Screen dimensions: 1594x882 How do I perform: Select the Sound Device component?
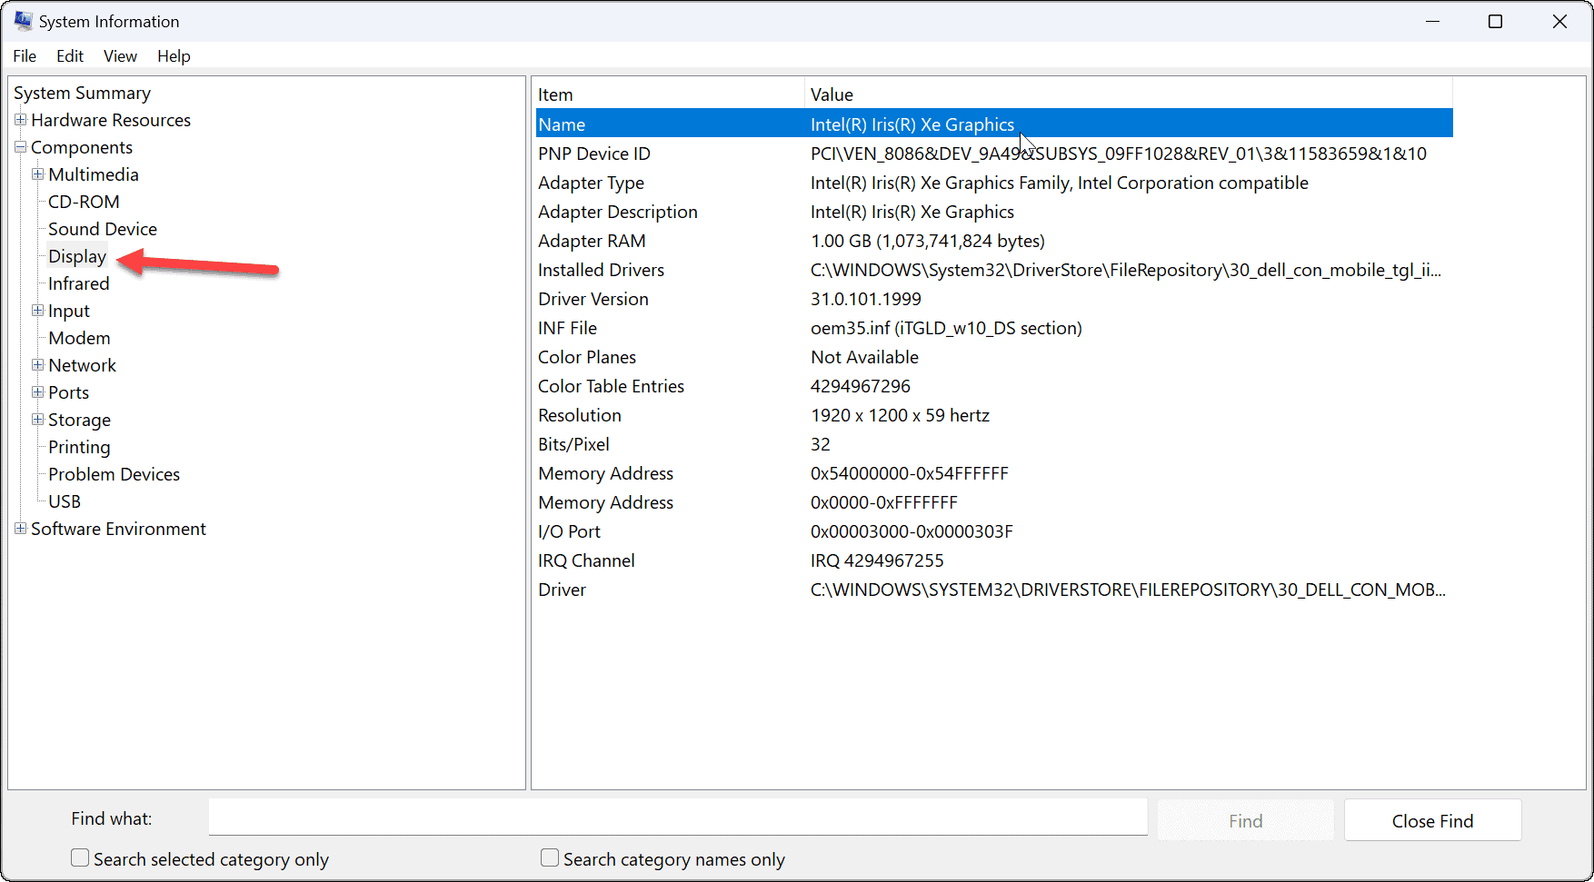point(102,228)
